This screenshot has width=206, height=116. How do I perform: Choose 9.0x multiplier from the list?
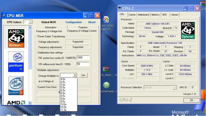69,99
